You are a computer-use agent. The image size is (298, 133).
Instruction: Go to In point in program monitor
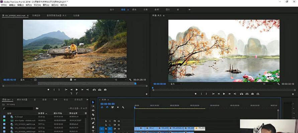213,94
